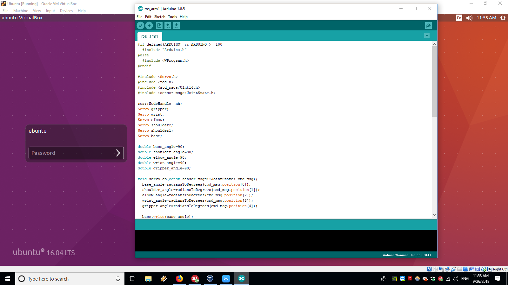Click the Upload arrow button in Arduino
508x285 pixels.
149,25
